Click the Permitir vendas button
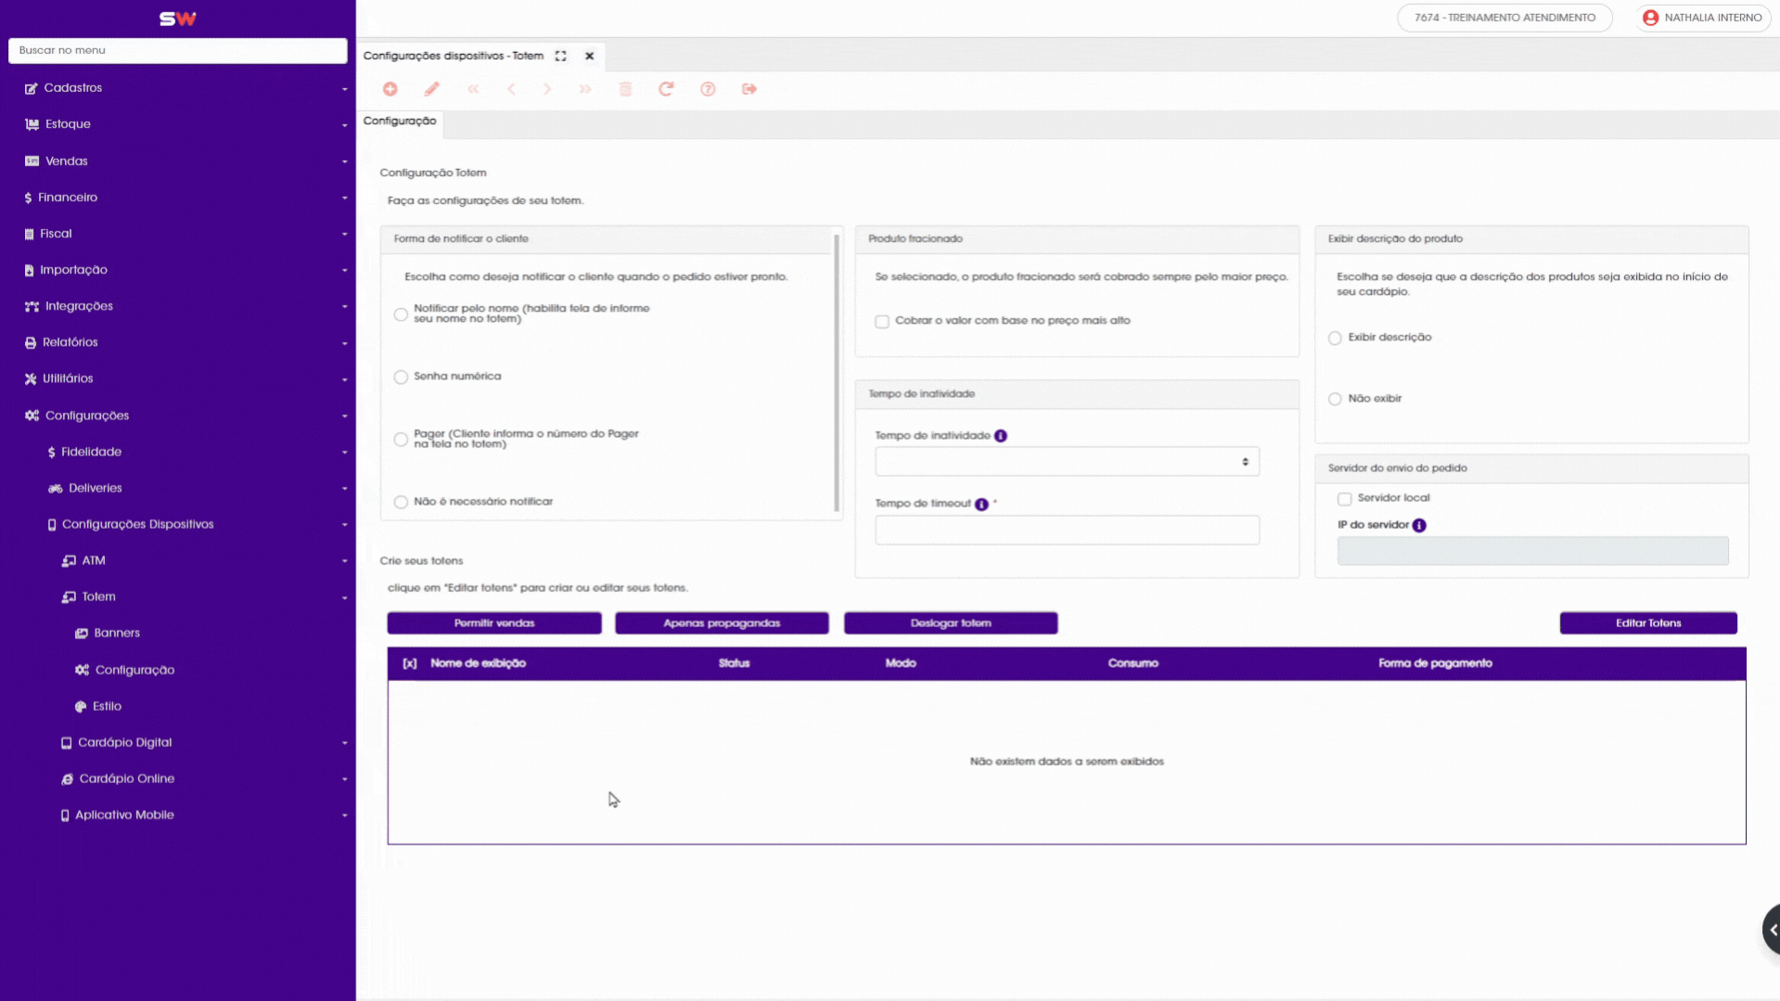 click(494, 623)
